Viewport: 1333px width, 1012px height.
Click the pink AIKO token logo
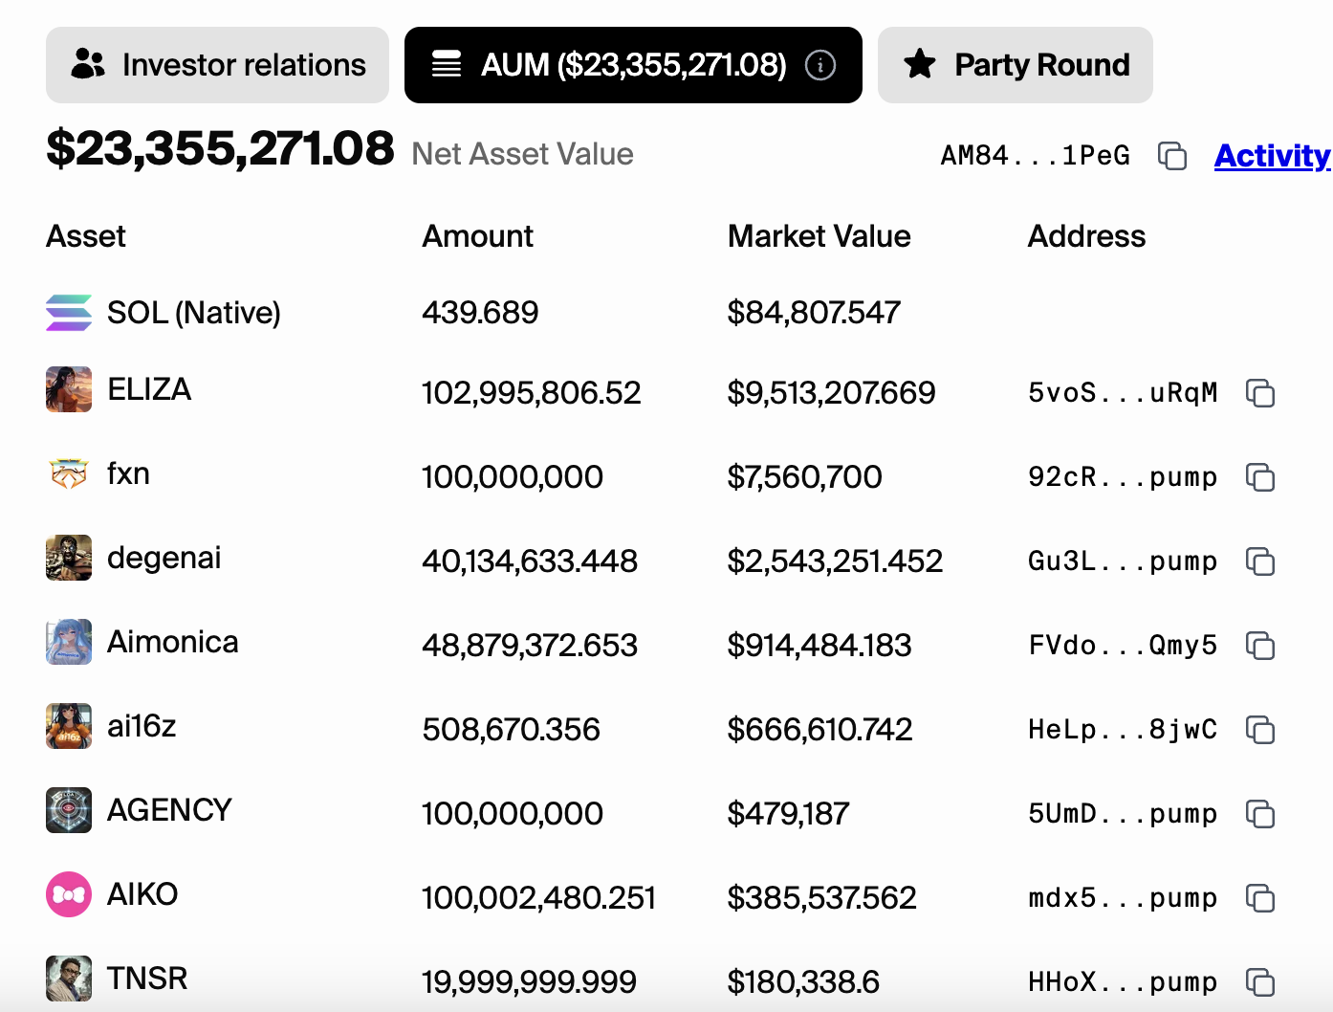(x=69, y=894)
